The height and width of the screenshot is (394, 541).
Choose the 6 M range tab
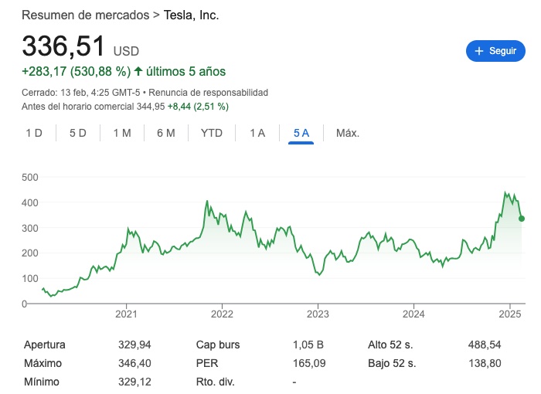click(x=166, y=133)
